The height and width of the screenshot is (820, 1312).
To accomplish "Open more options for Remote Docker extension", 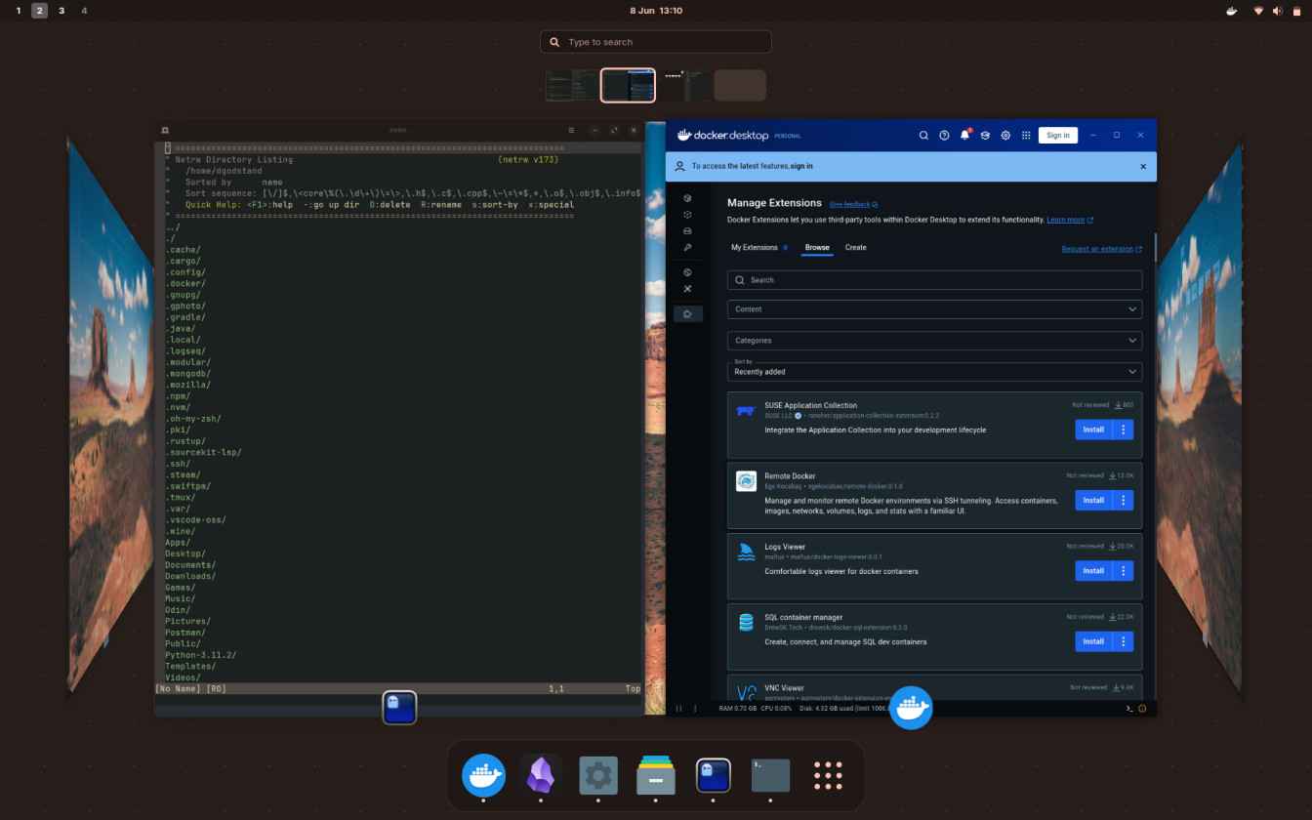I will pyautogui.click(x=1124, y=500).
